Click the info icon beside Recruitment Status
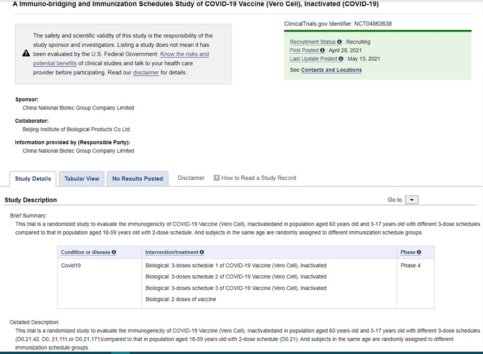 click(340, 42)
